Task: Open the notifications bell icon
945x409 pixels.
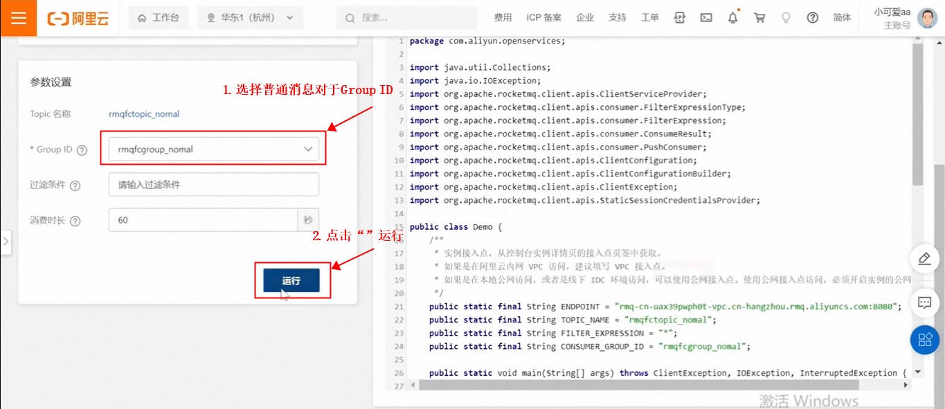Action: pyautogui.click(x=733, y=18)
